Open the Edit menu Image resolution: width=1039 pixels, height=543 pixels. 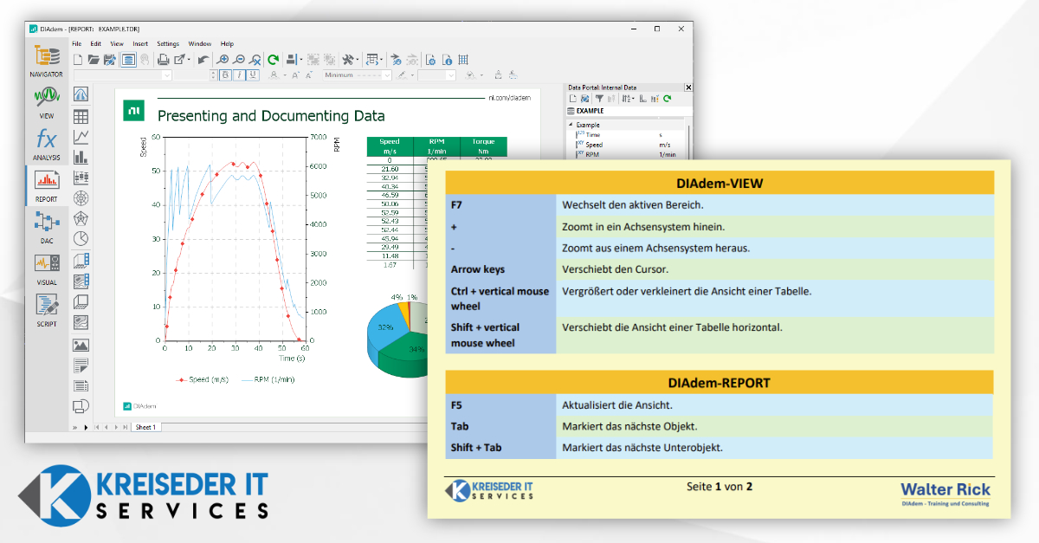point(95,43)
